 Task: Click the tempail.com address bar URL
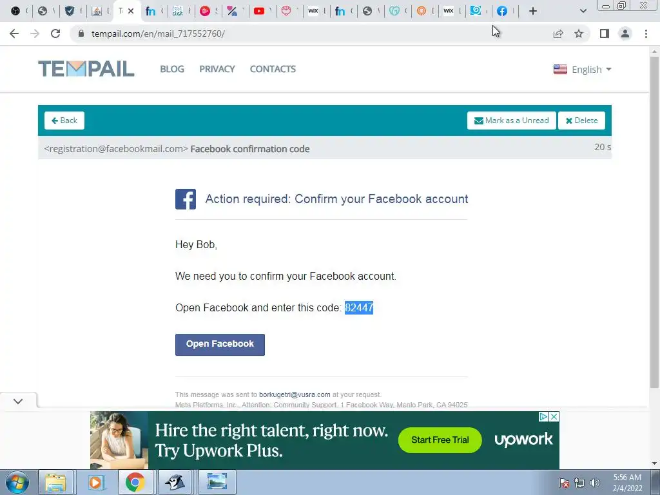pyautogui.click(x=158, y=34)
